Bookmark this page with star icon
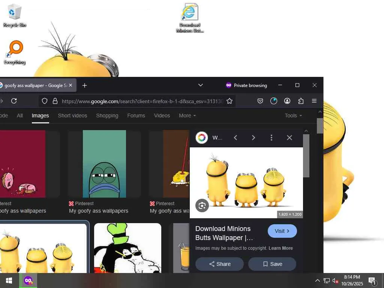 coord(229,101)
